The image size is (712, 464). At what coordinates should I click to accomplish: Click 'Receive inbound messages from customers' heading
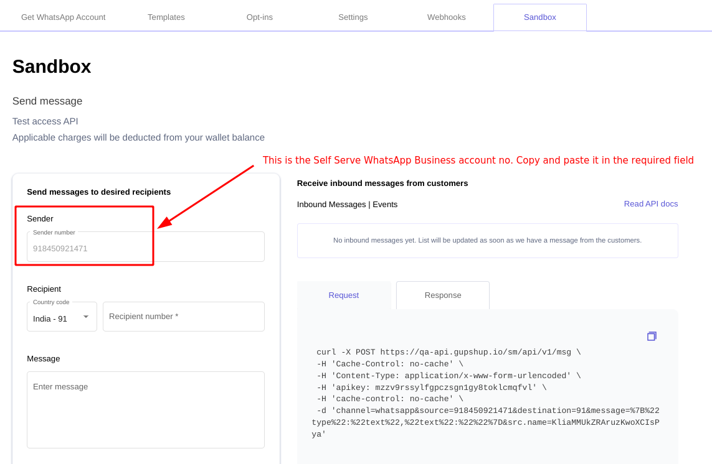382,183
